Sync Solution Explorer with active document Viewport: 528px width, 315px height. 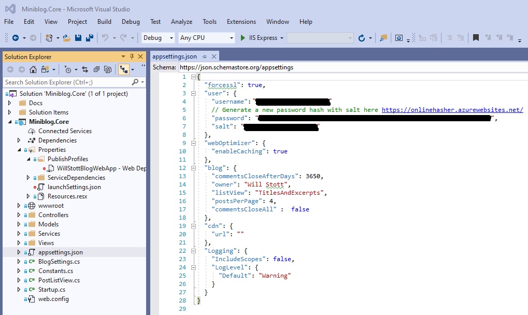pos(85,69)
